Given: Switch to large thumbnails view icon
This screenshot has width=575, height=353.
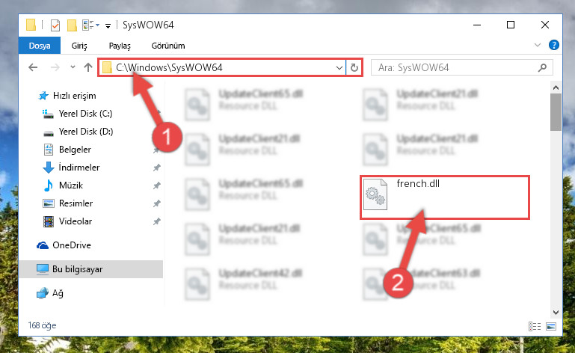Looking at the screenshot, I should pyautogui.click(x=551, y=326).
